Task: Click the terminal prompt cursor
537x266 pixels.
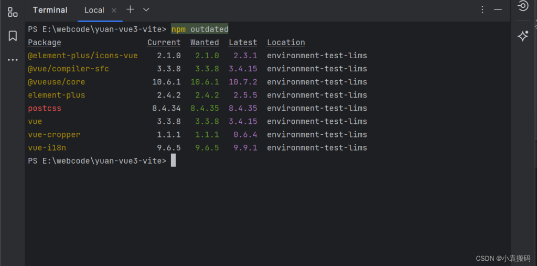Action: click(173, 161)
